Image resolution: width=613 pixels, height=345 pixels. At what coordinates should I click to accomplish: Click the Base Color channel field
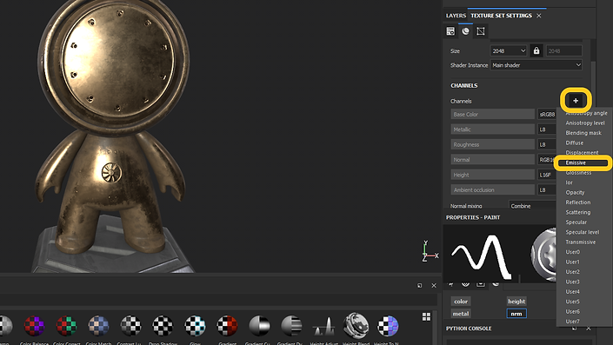(x=493, y=114)
